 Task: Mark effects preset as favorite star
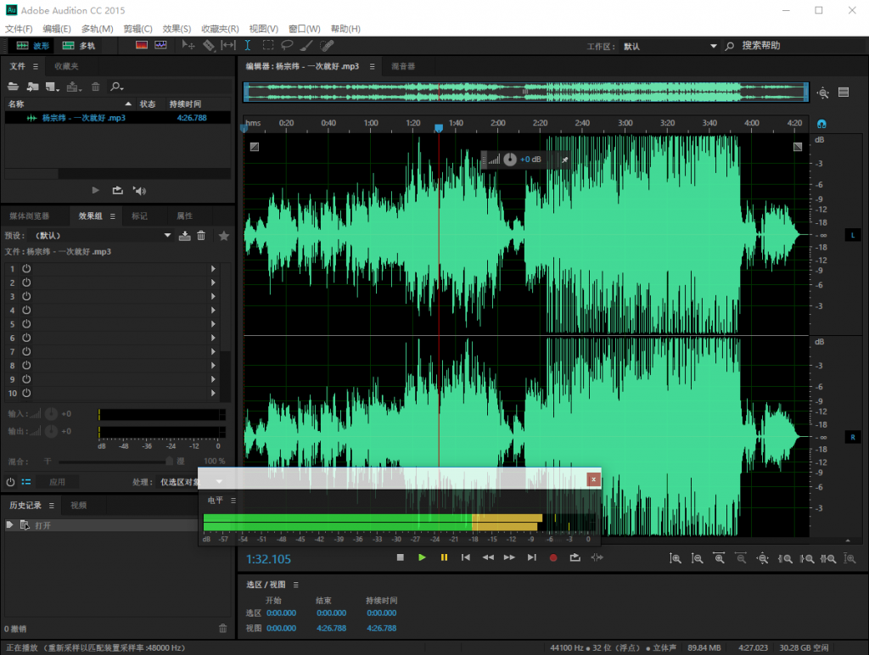[224, 236]
